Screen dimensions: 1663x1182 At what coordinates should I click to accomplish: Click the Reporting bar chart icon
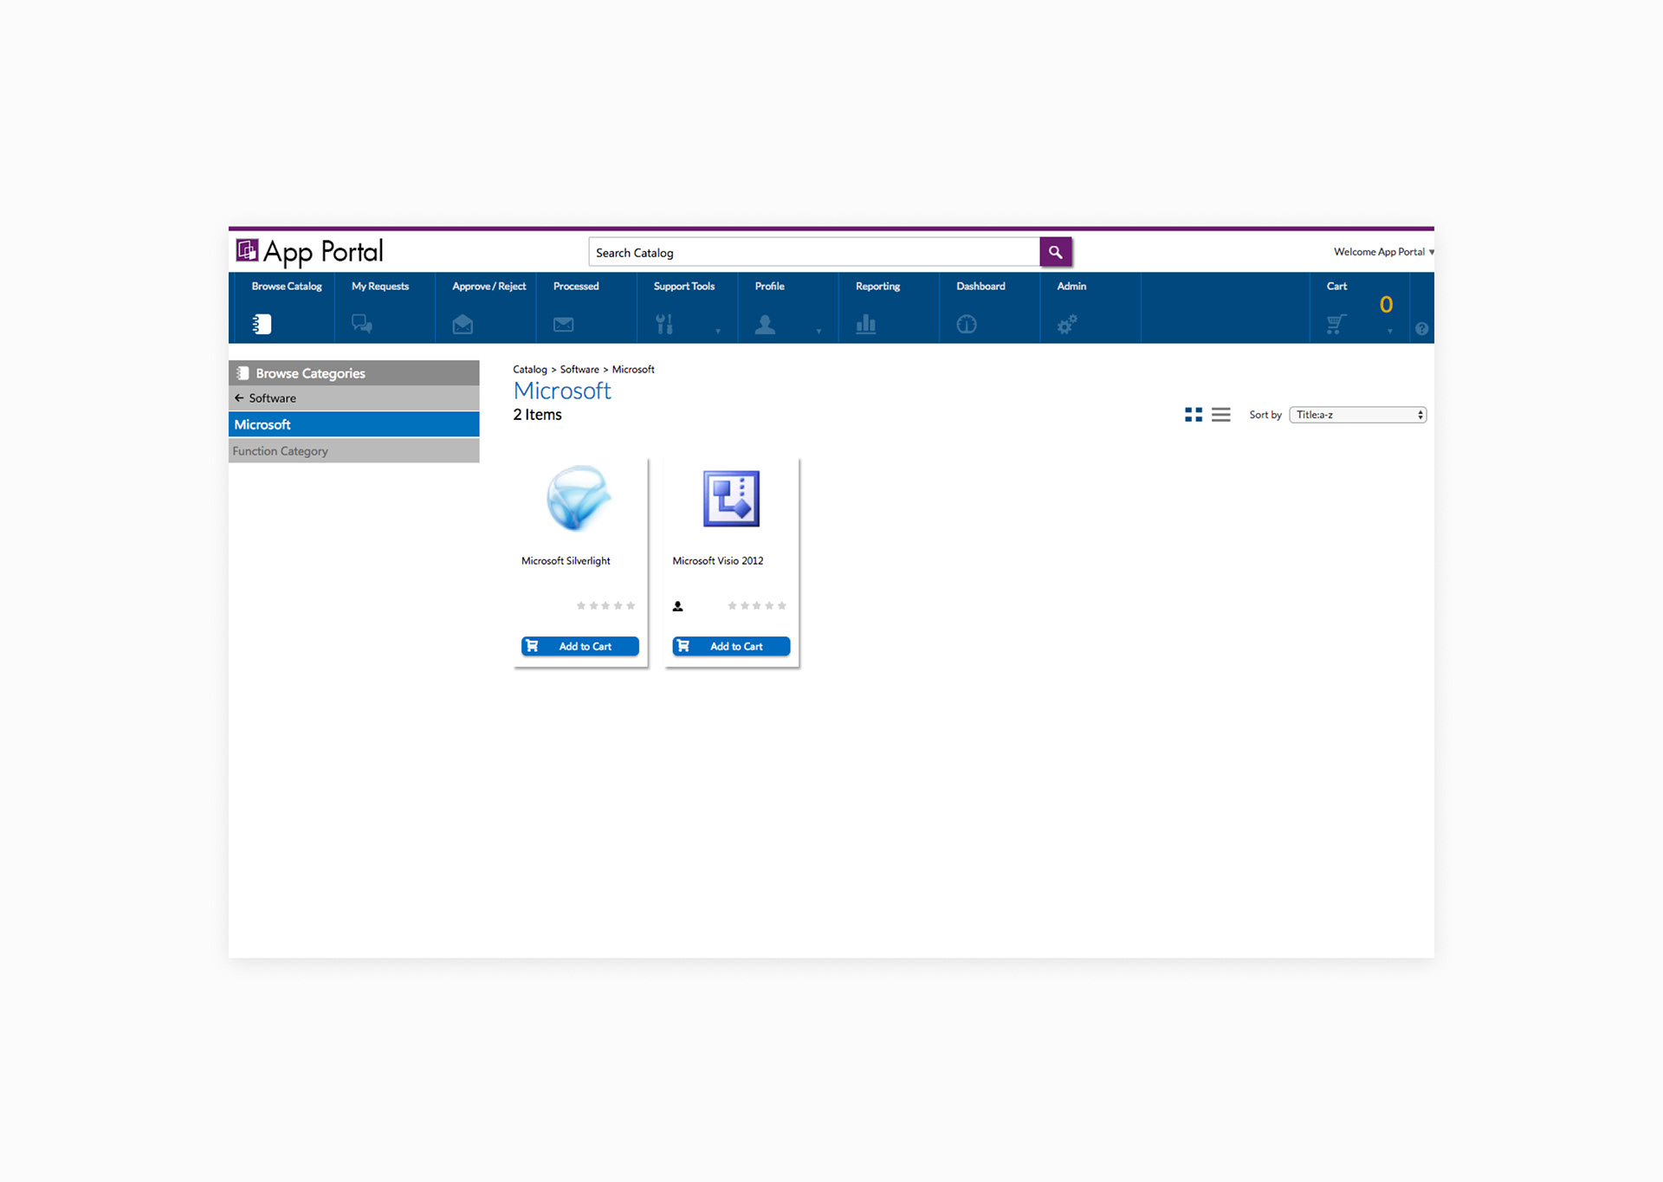pos(865,324)
